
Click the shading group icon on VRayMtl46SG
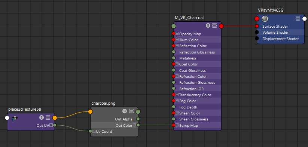[x=265, y=19]
